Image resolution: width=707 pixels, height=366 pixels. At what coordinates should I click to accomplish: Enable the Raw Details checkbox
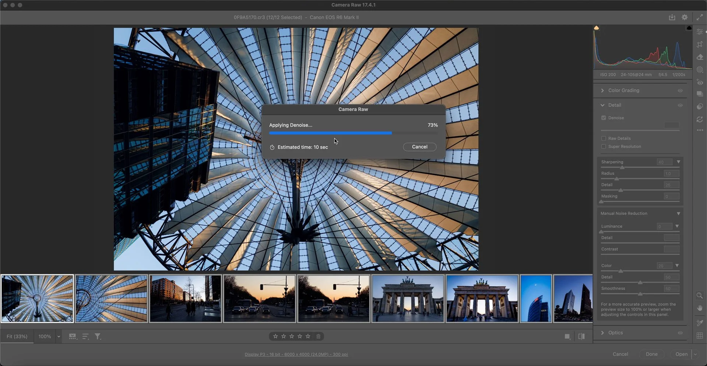coord(604,139)
